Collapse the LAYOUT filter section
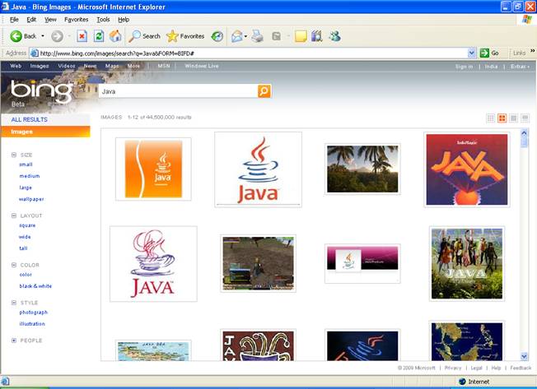This screenshot has height=389, width=537. coord(14,215)
